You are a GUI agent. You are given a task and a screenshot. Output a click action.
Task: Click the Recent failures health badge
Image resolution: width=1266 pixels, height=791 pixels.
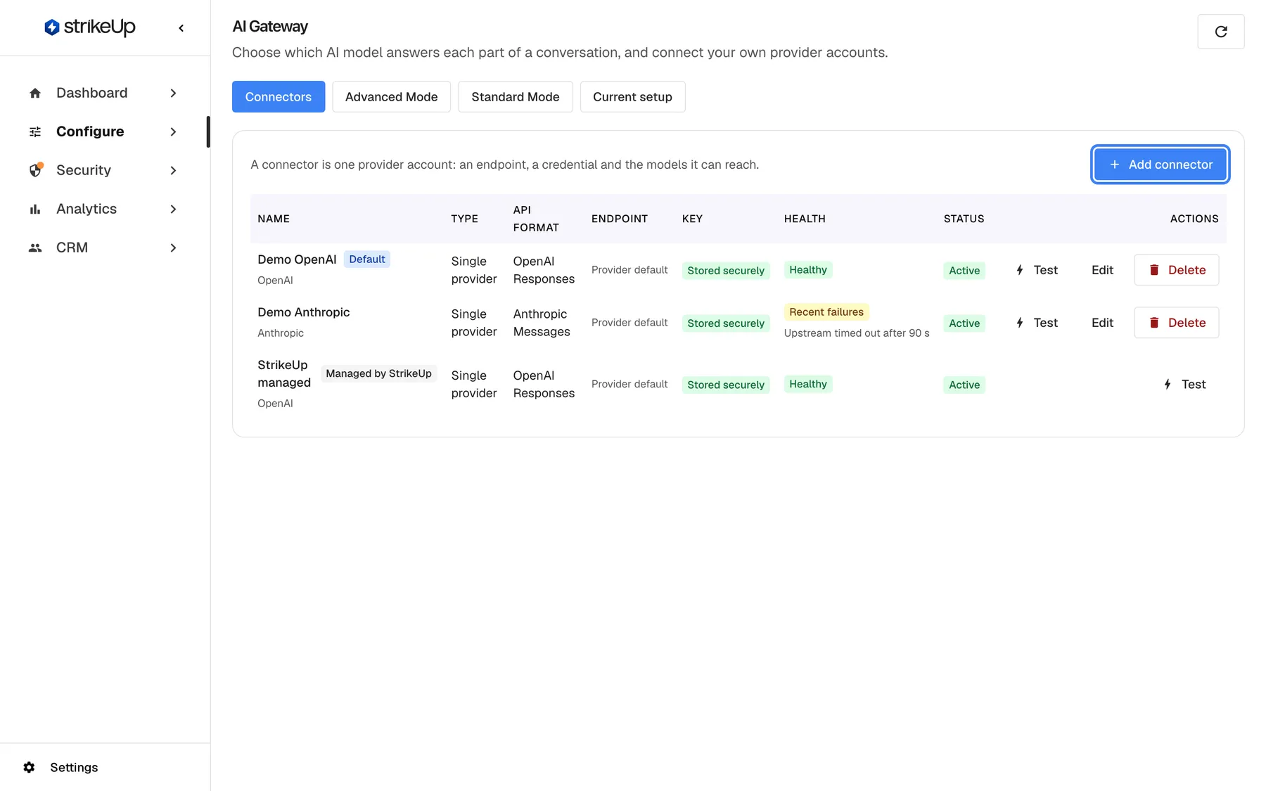[826, 312]
